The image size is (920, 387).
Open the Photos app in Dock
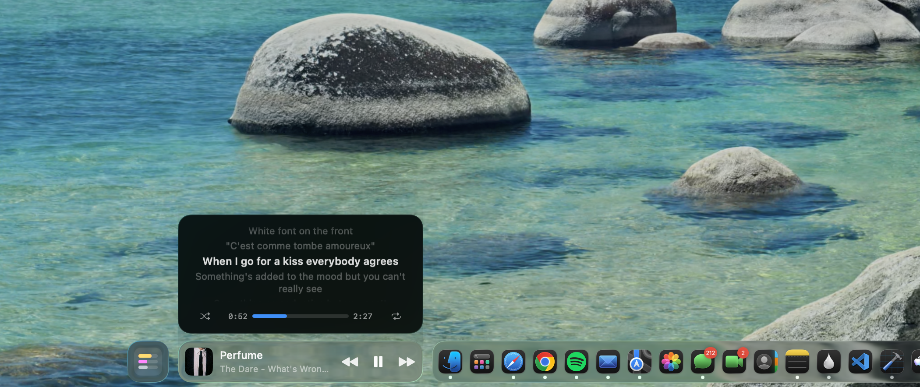[671, 362]
